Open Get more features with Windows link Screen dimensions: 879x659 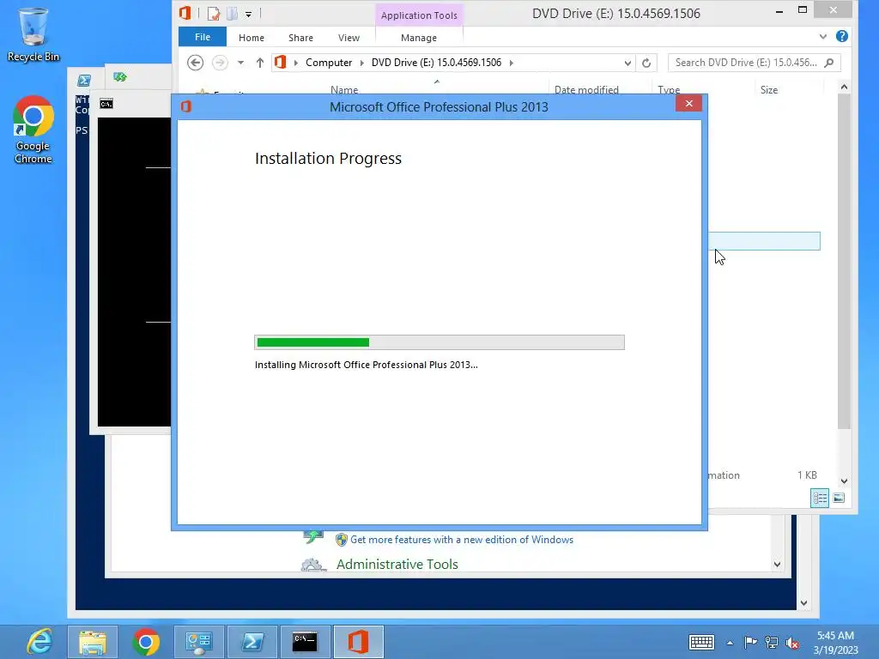(x=461, y=540)
